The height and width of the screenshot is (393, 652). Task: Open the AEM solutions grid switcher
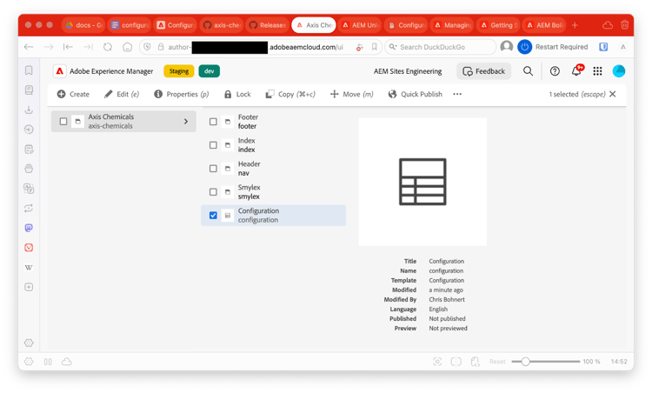click(597, 71)
